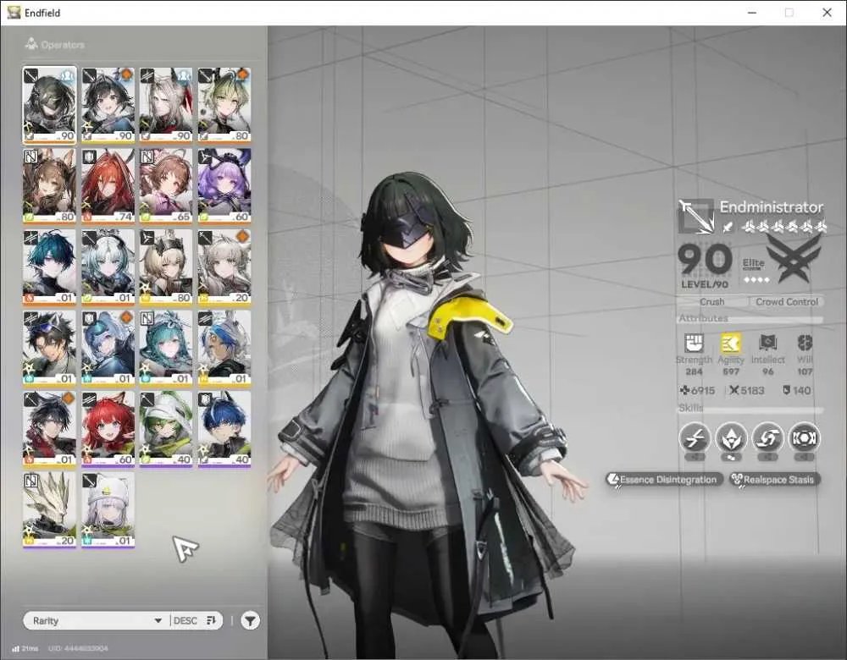
Task: Select the blue-haired level 40 operator
Action: pos(224,429)
